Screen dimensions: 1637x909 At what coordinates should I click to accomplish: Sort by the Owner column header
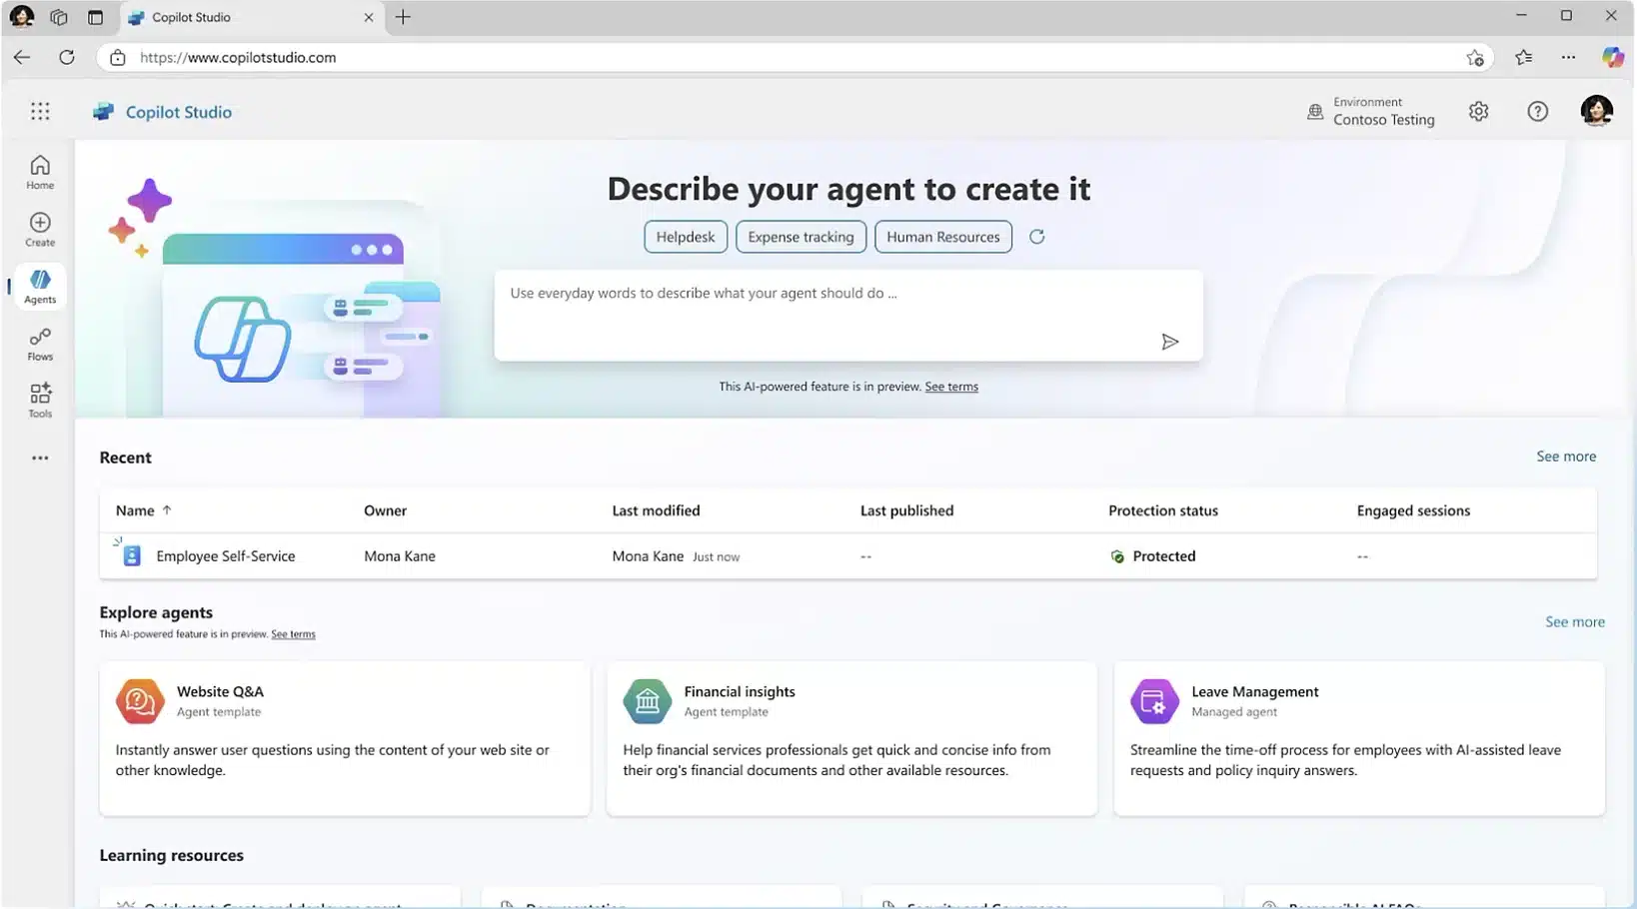[x=385, y=510]
